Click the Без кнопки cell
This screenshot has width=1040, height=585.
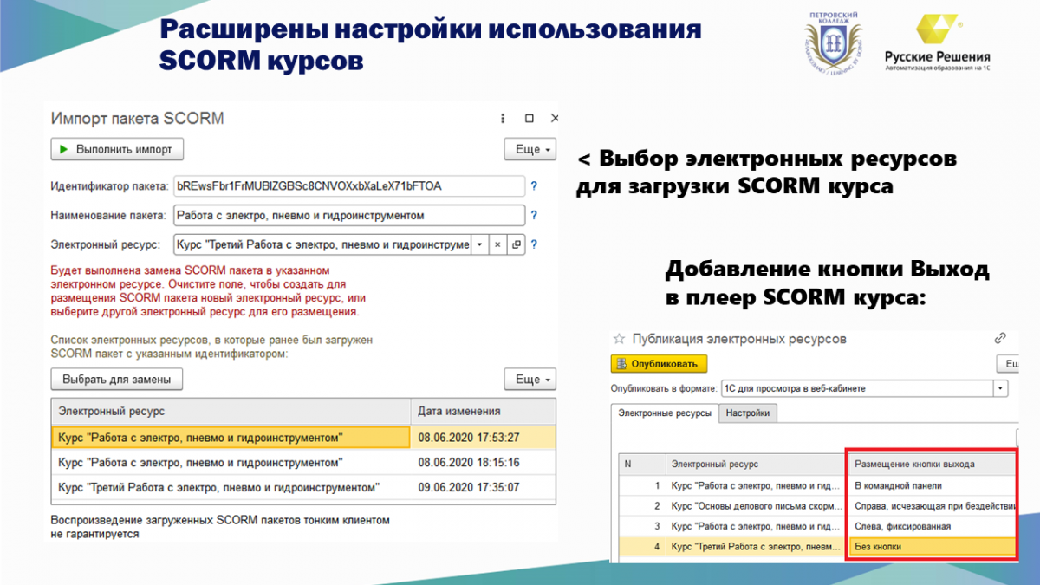coord(931,548)
